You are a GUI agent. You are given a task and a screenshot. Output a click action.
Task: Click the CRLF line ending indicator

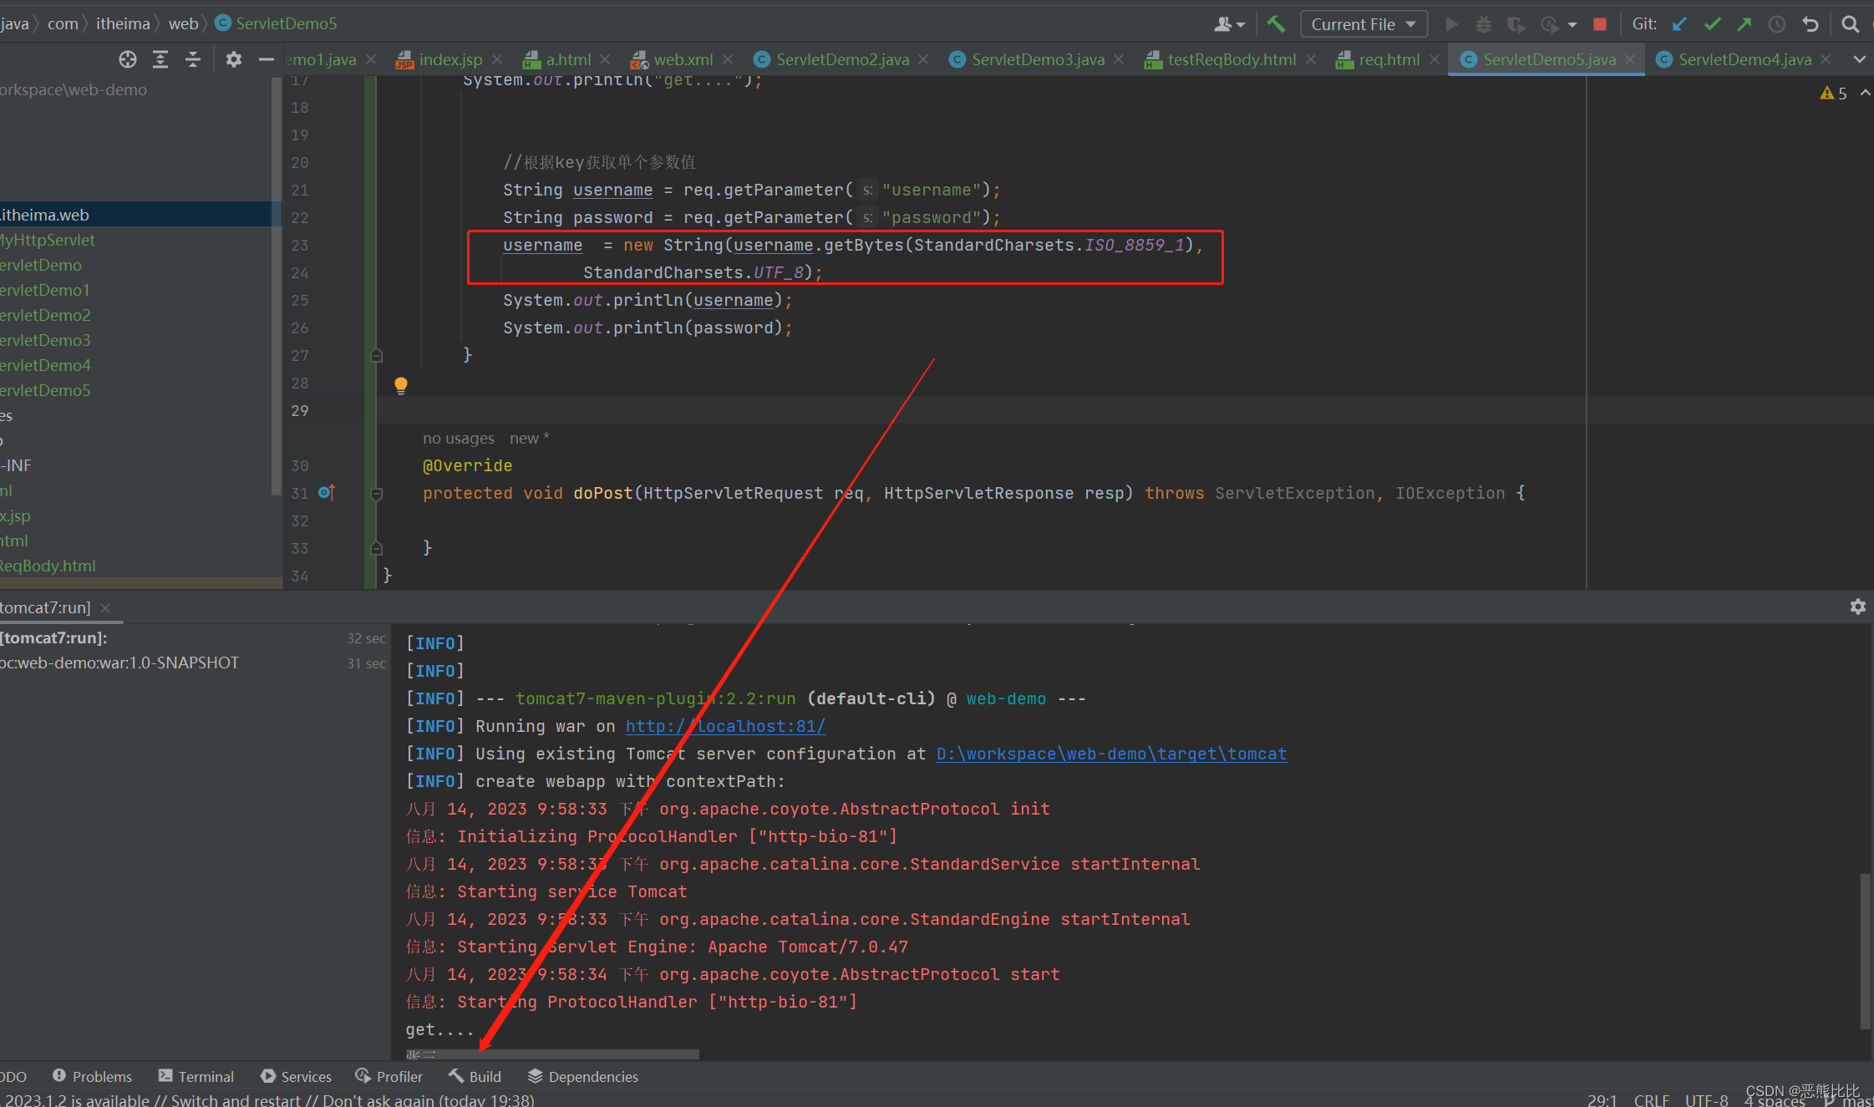(x=1664, y=1098)
